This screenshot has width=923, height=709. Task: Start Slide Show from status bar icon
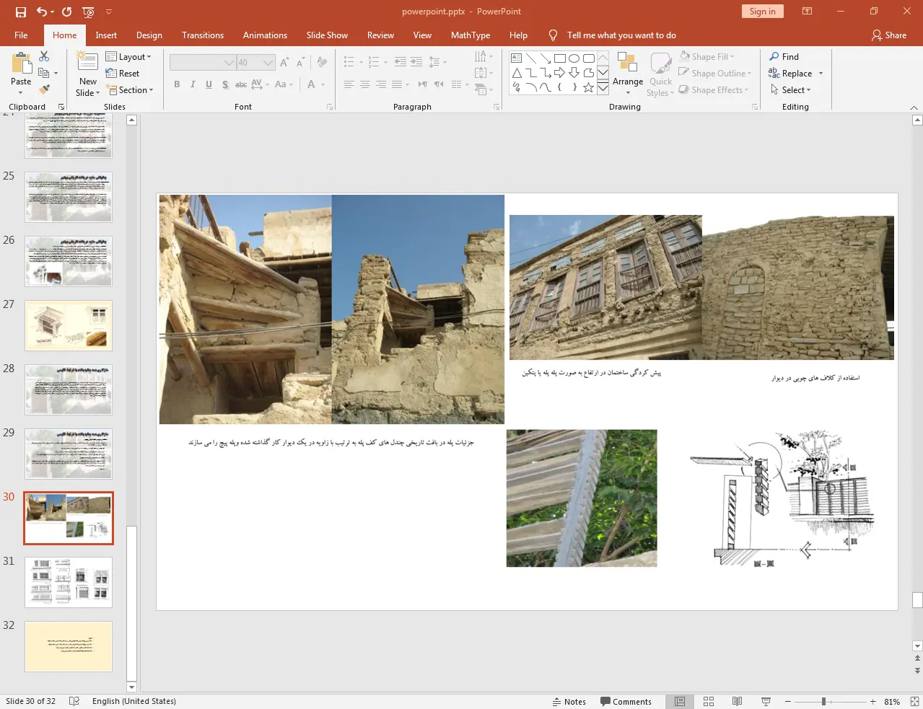point(766,701)
